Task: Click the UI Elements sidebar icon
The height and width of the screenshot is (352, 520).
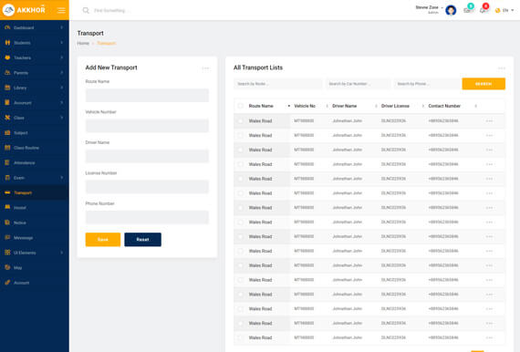Action: click(7, 253)
